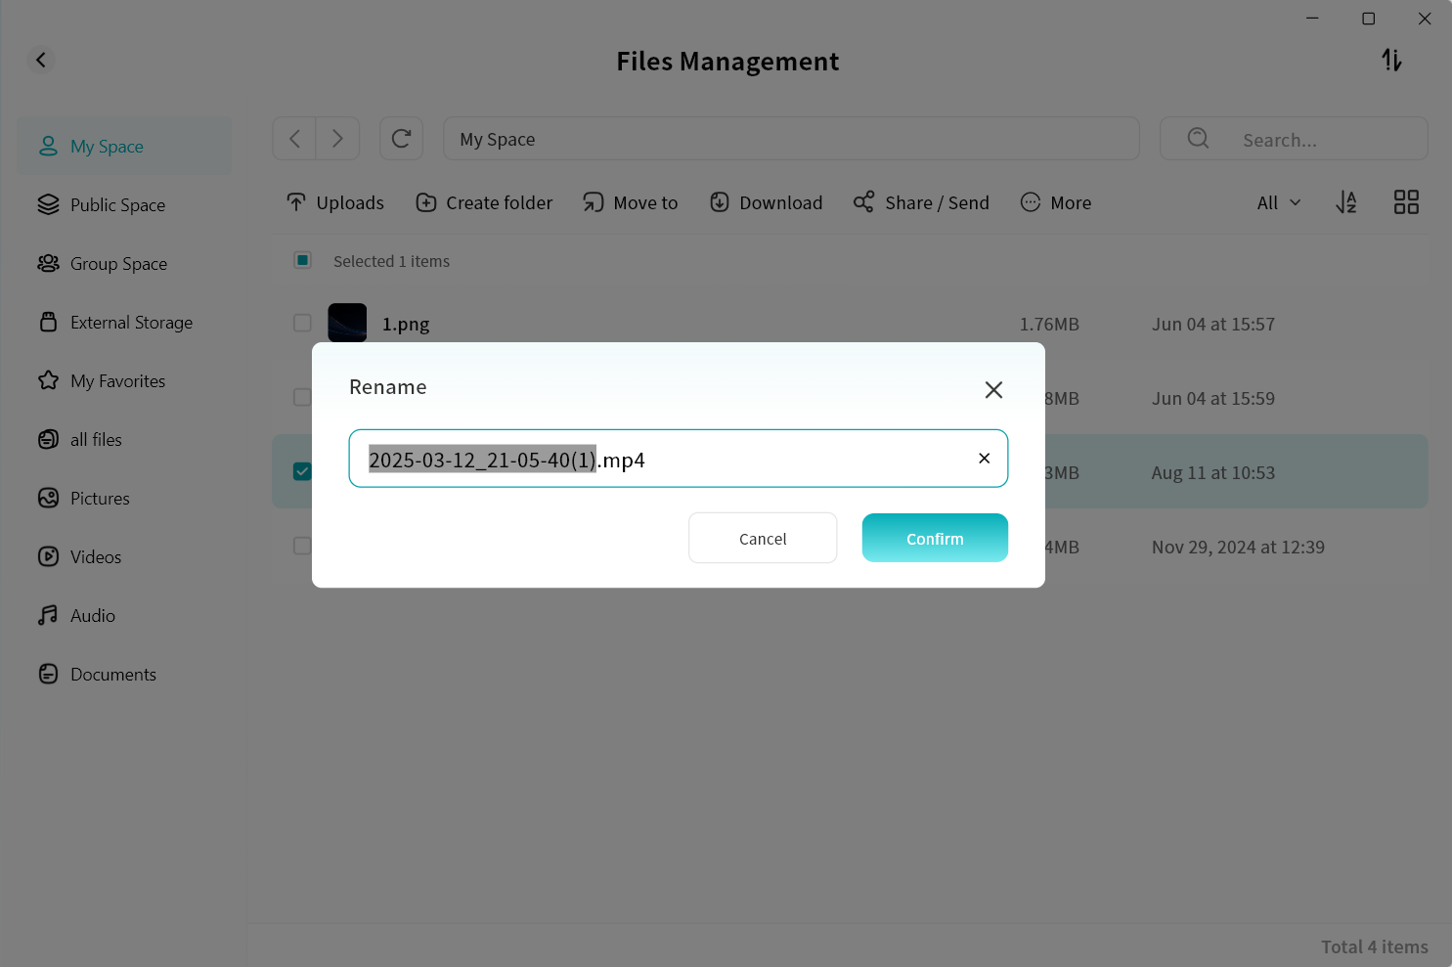Toggle the select-all checkbox
The width and height of the screenshot is (1452, 967).
(x=303, y=260)
